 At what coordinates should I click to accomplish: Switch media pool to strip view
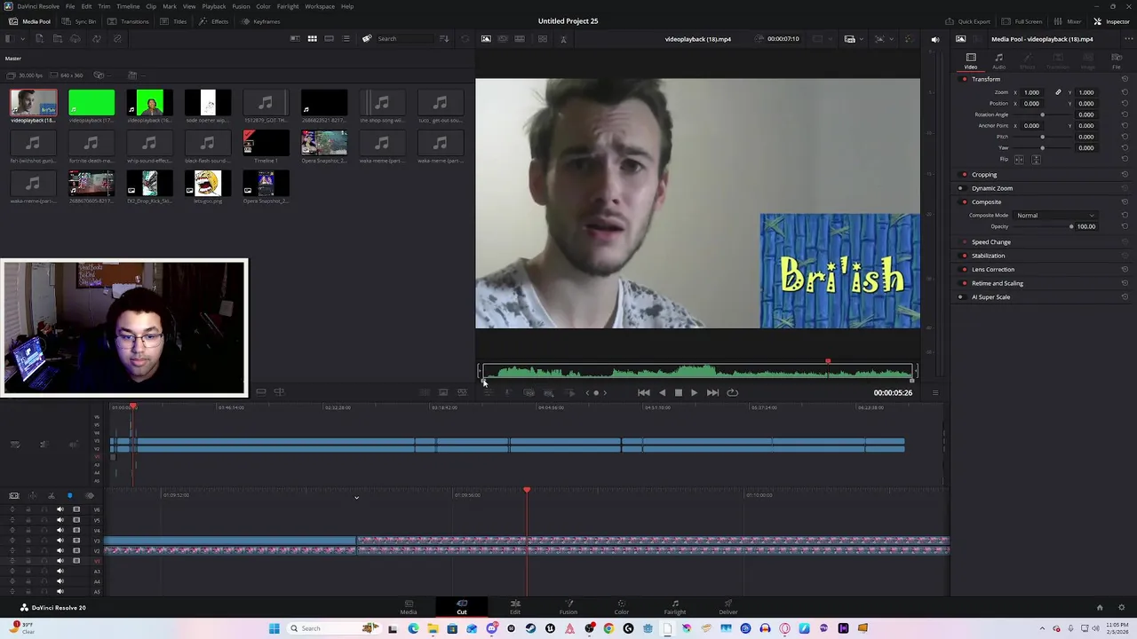tap(329, 38)
